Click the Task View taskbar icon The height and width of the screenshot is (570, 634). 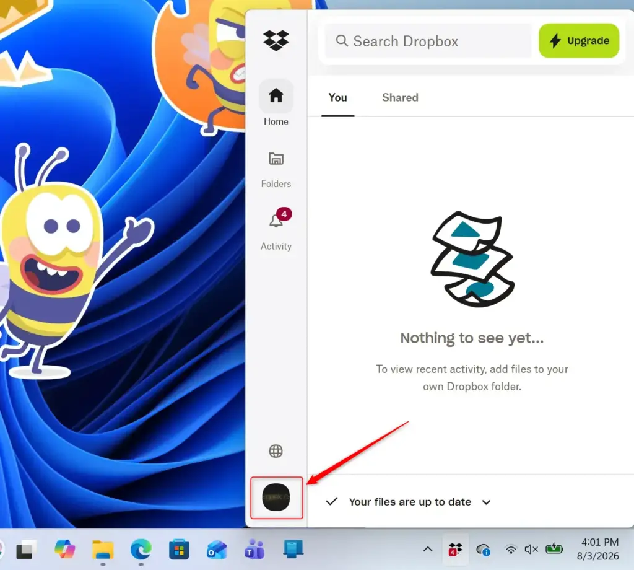(x=26, y=550)
